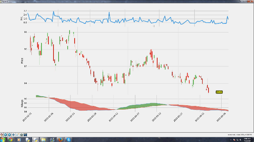
Task: Click the yellow last-price label
Action: (x=219, y=92)
